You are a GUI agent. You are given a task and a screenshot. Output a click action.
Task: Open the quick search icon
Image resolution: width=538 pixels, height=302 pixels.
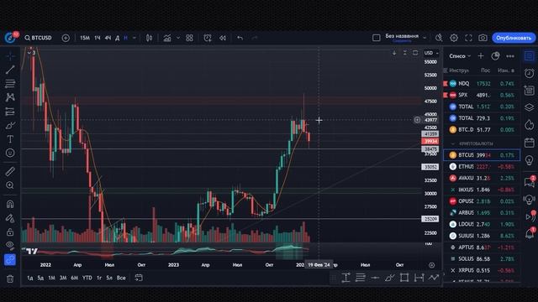pyautogui.click(x=439, y=38)
